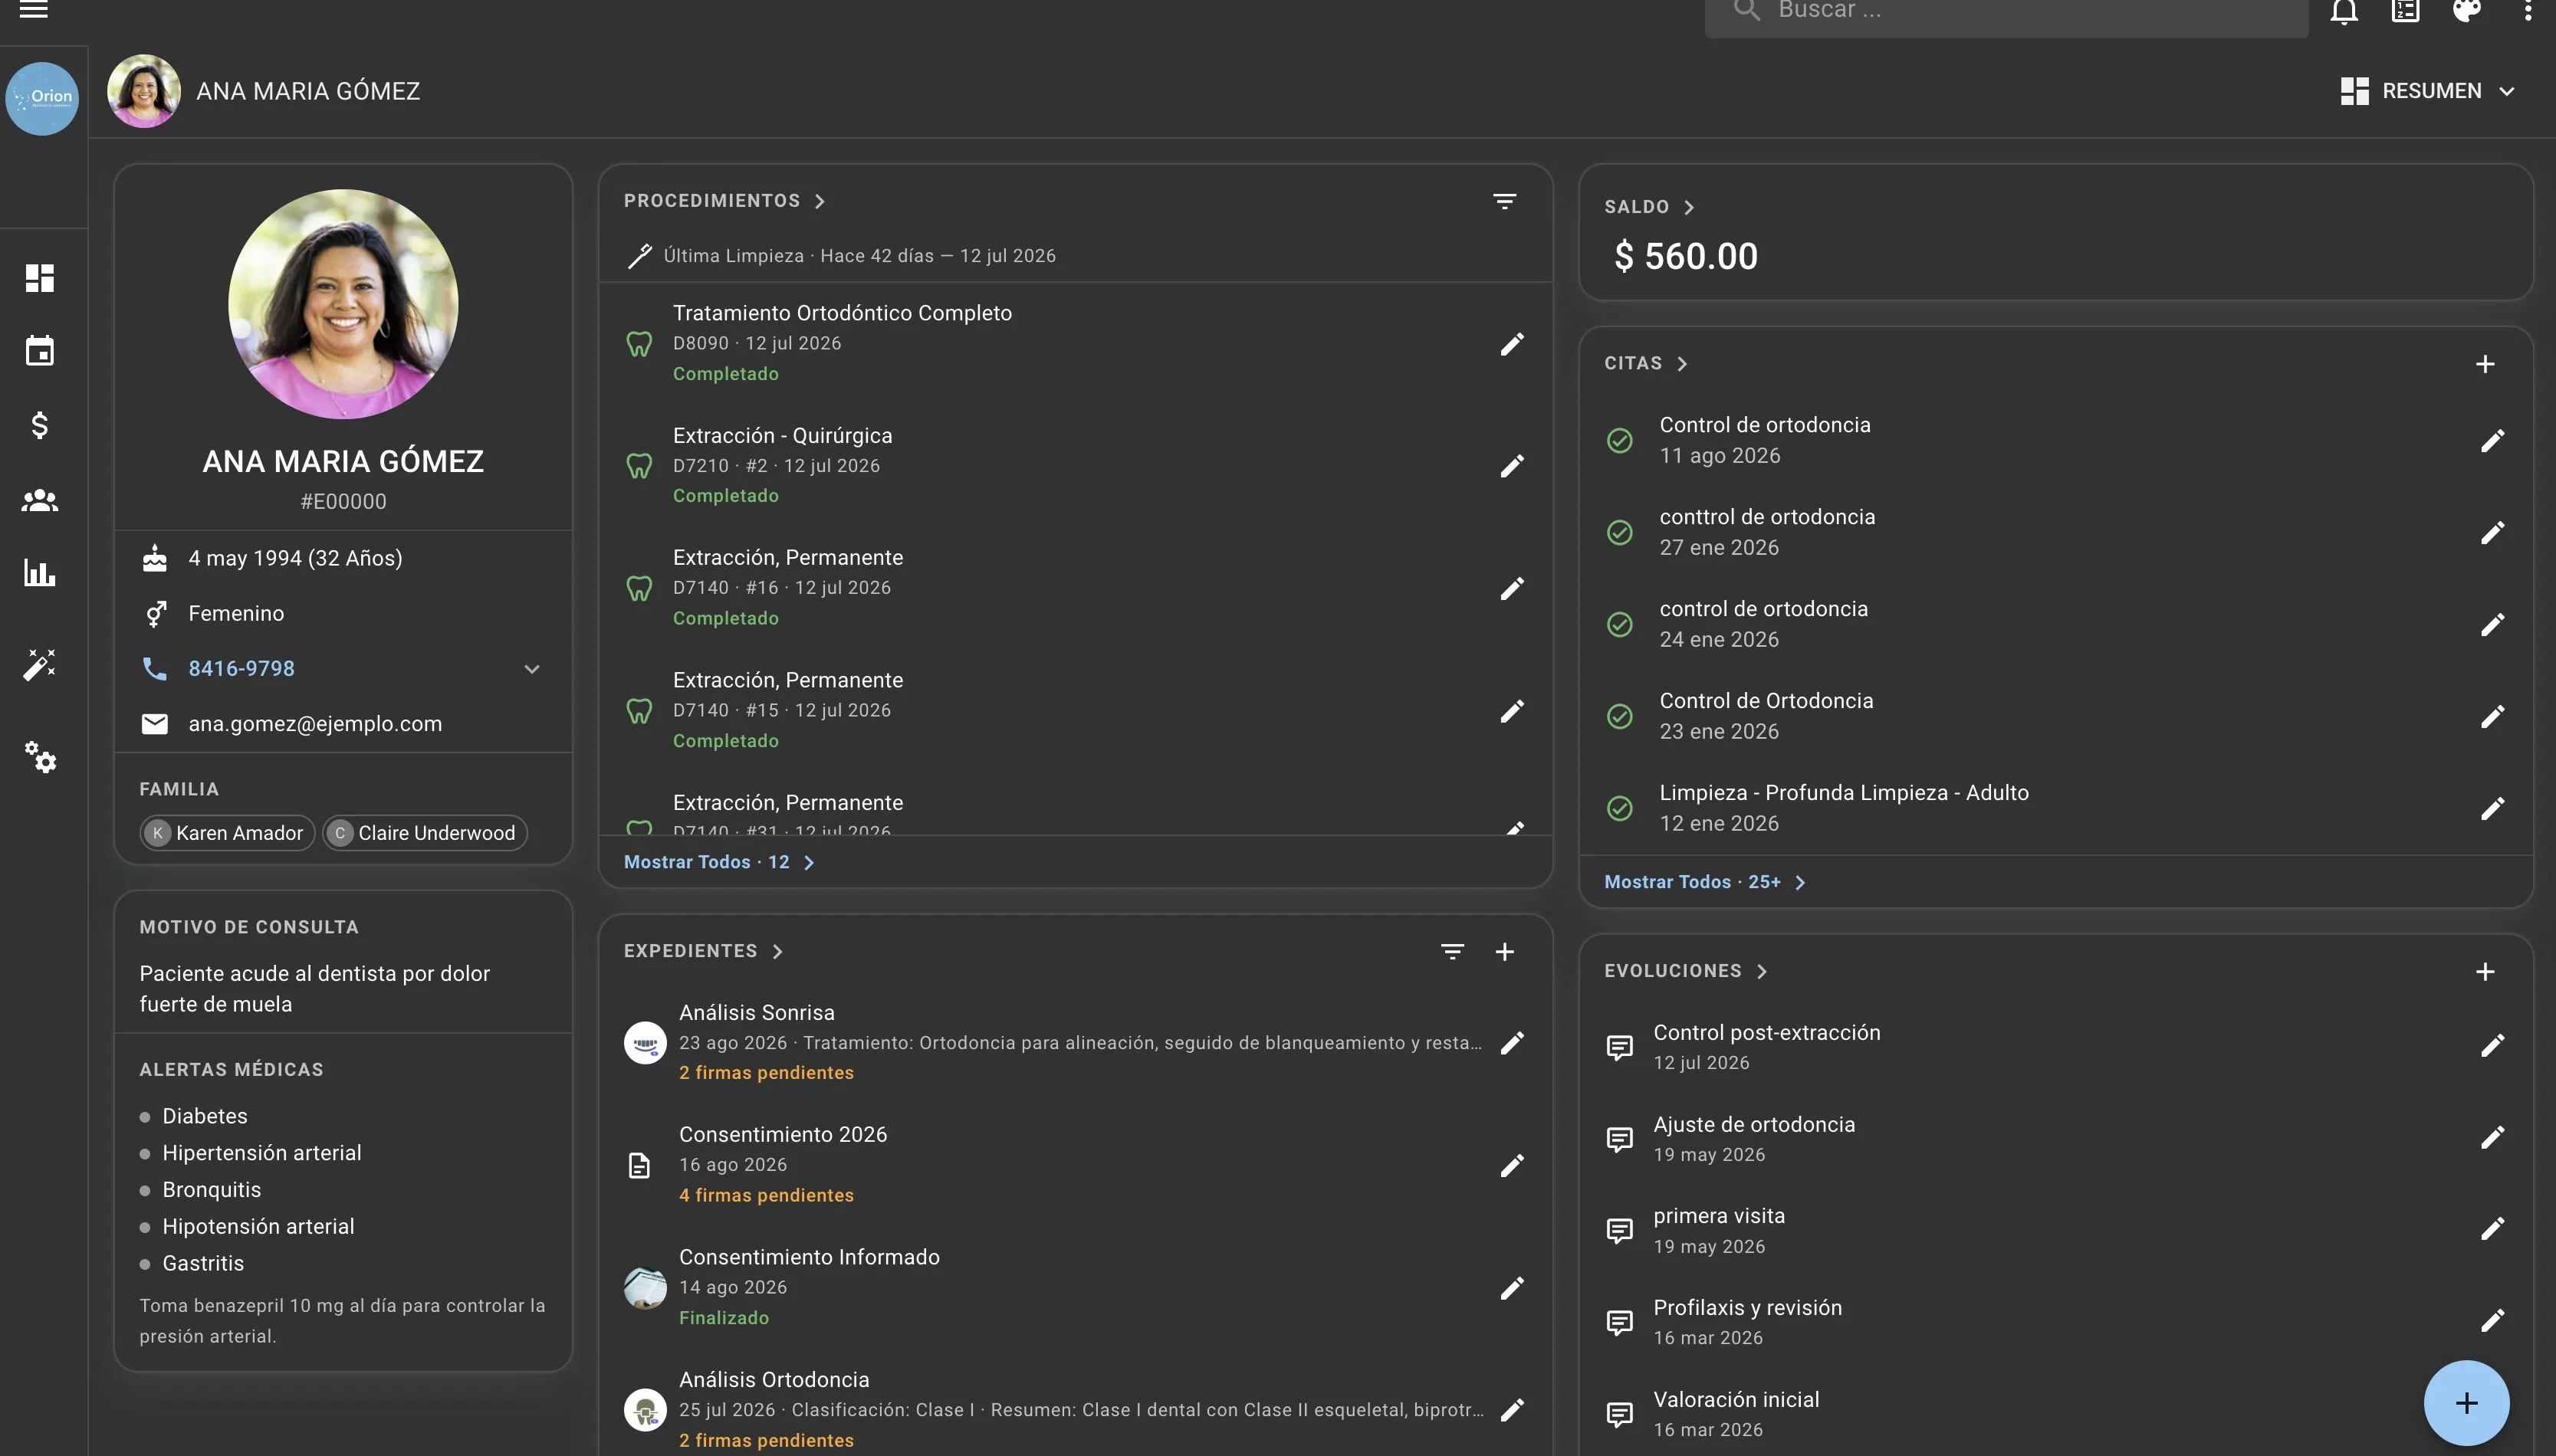The height and width of the screenshot is (1456, 2556).
Task: Open the Saldo section
Action: [1650, 207]
